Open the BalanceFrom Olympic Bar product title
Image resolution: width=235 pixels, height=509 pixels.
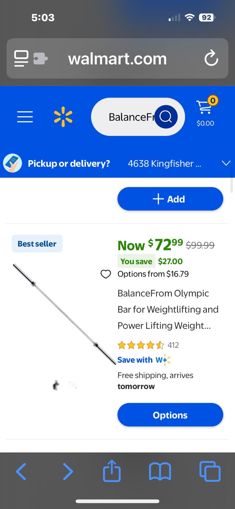click(x=168, y=309)
